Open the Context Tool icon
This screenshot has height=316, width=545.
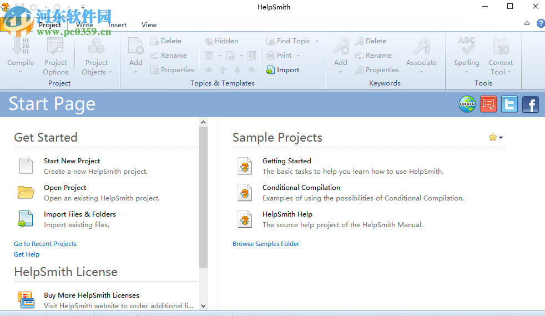click(501, 46)
